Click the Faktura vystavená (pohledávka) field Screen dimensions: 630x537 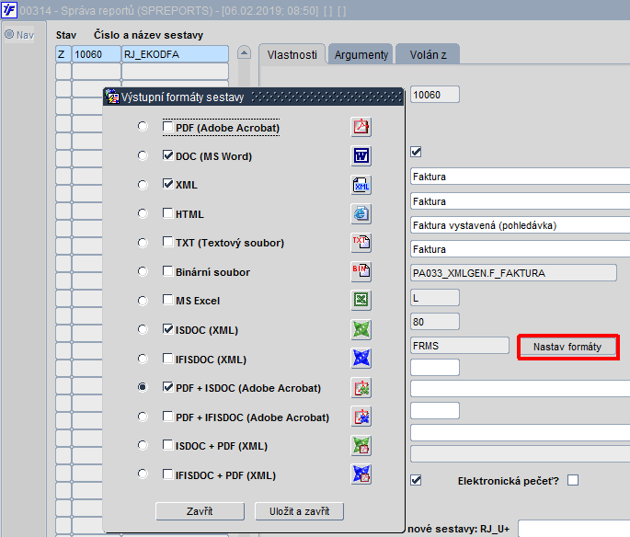(x=520, y=225)
